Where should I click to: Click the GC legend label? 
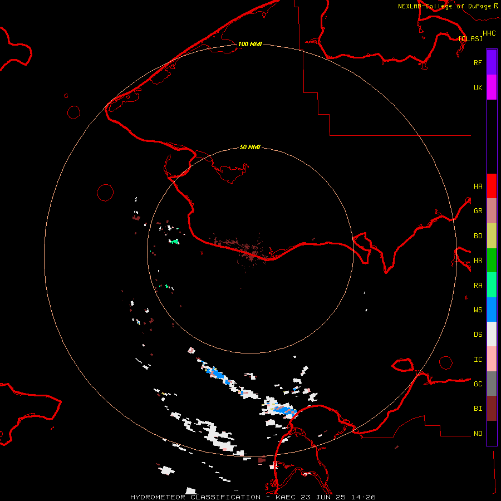(478, 384)
